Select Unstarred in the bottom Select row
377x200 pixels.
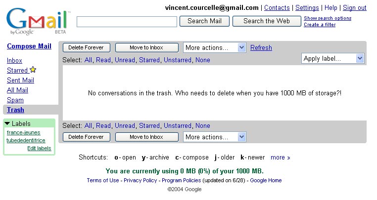pyautogui.click(x=178, y=125)
